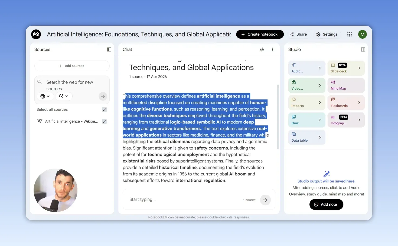Expand Video overview options chevron
Viewport: 398px width, 246px height.
(320, 85)
